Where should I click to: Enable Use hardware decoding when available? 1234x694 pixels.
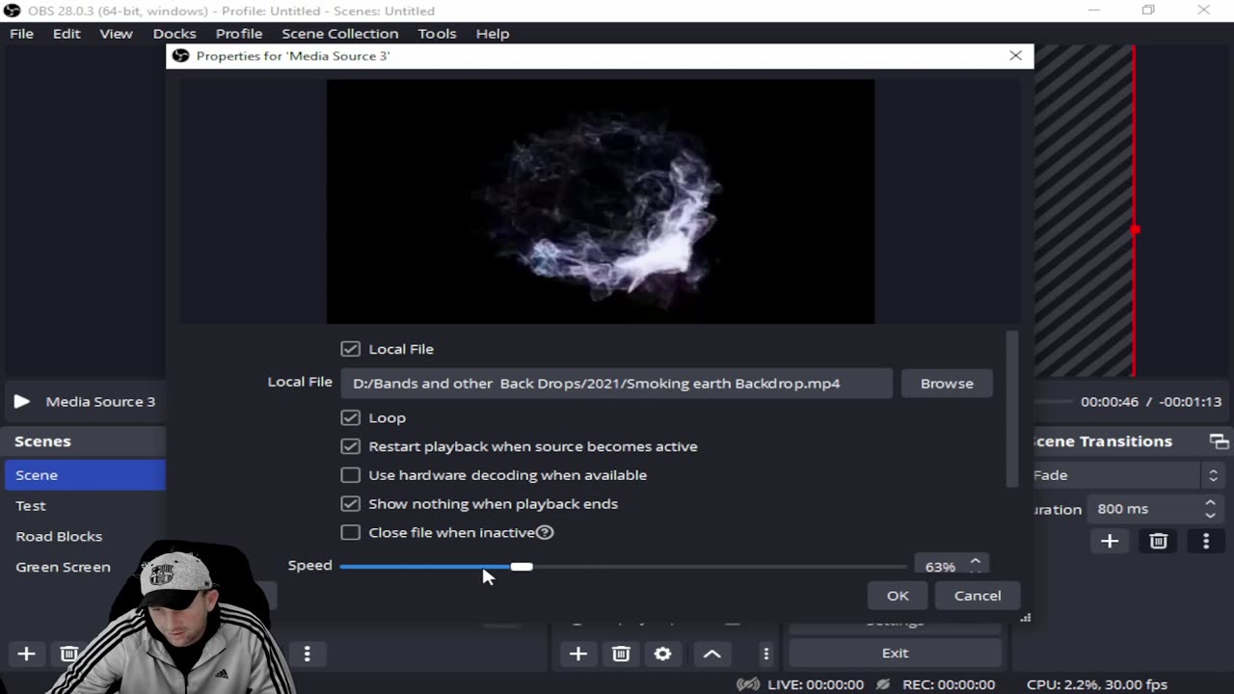pyautogui.click(x=350, y=475)
